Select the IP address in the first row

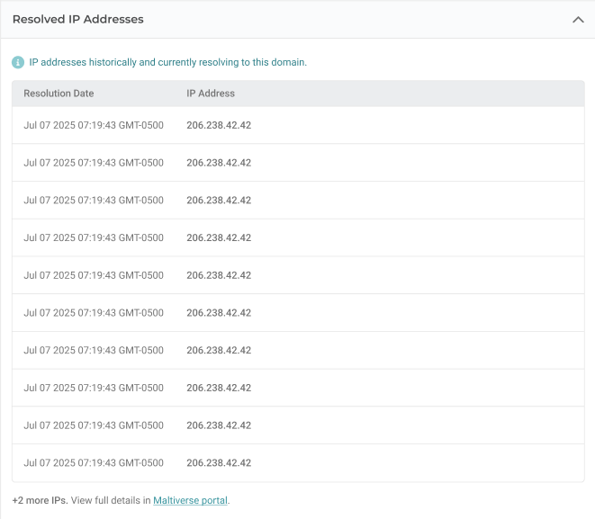point(219,125)
